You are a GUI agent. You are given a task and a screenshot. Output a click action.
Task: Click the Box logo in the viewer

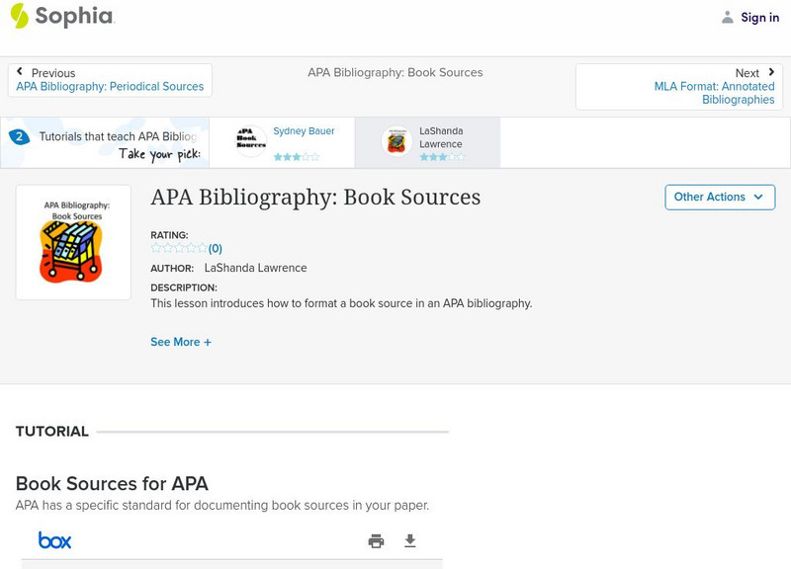point(54,540)
